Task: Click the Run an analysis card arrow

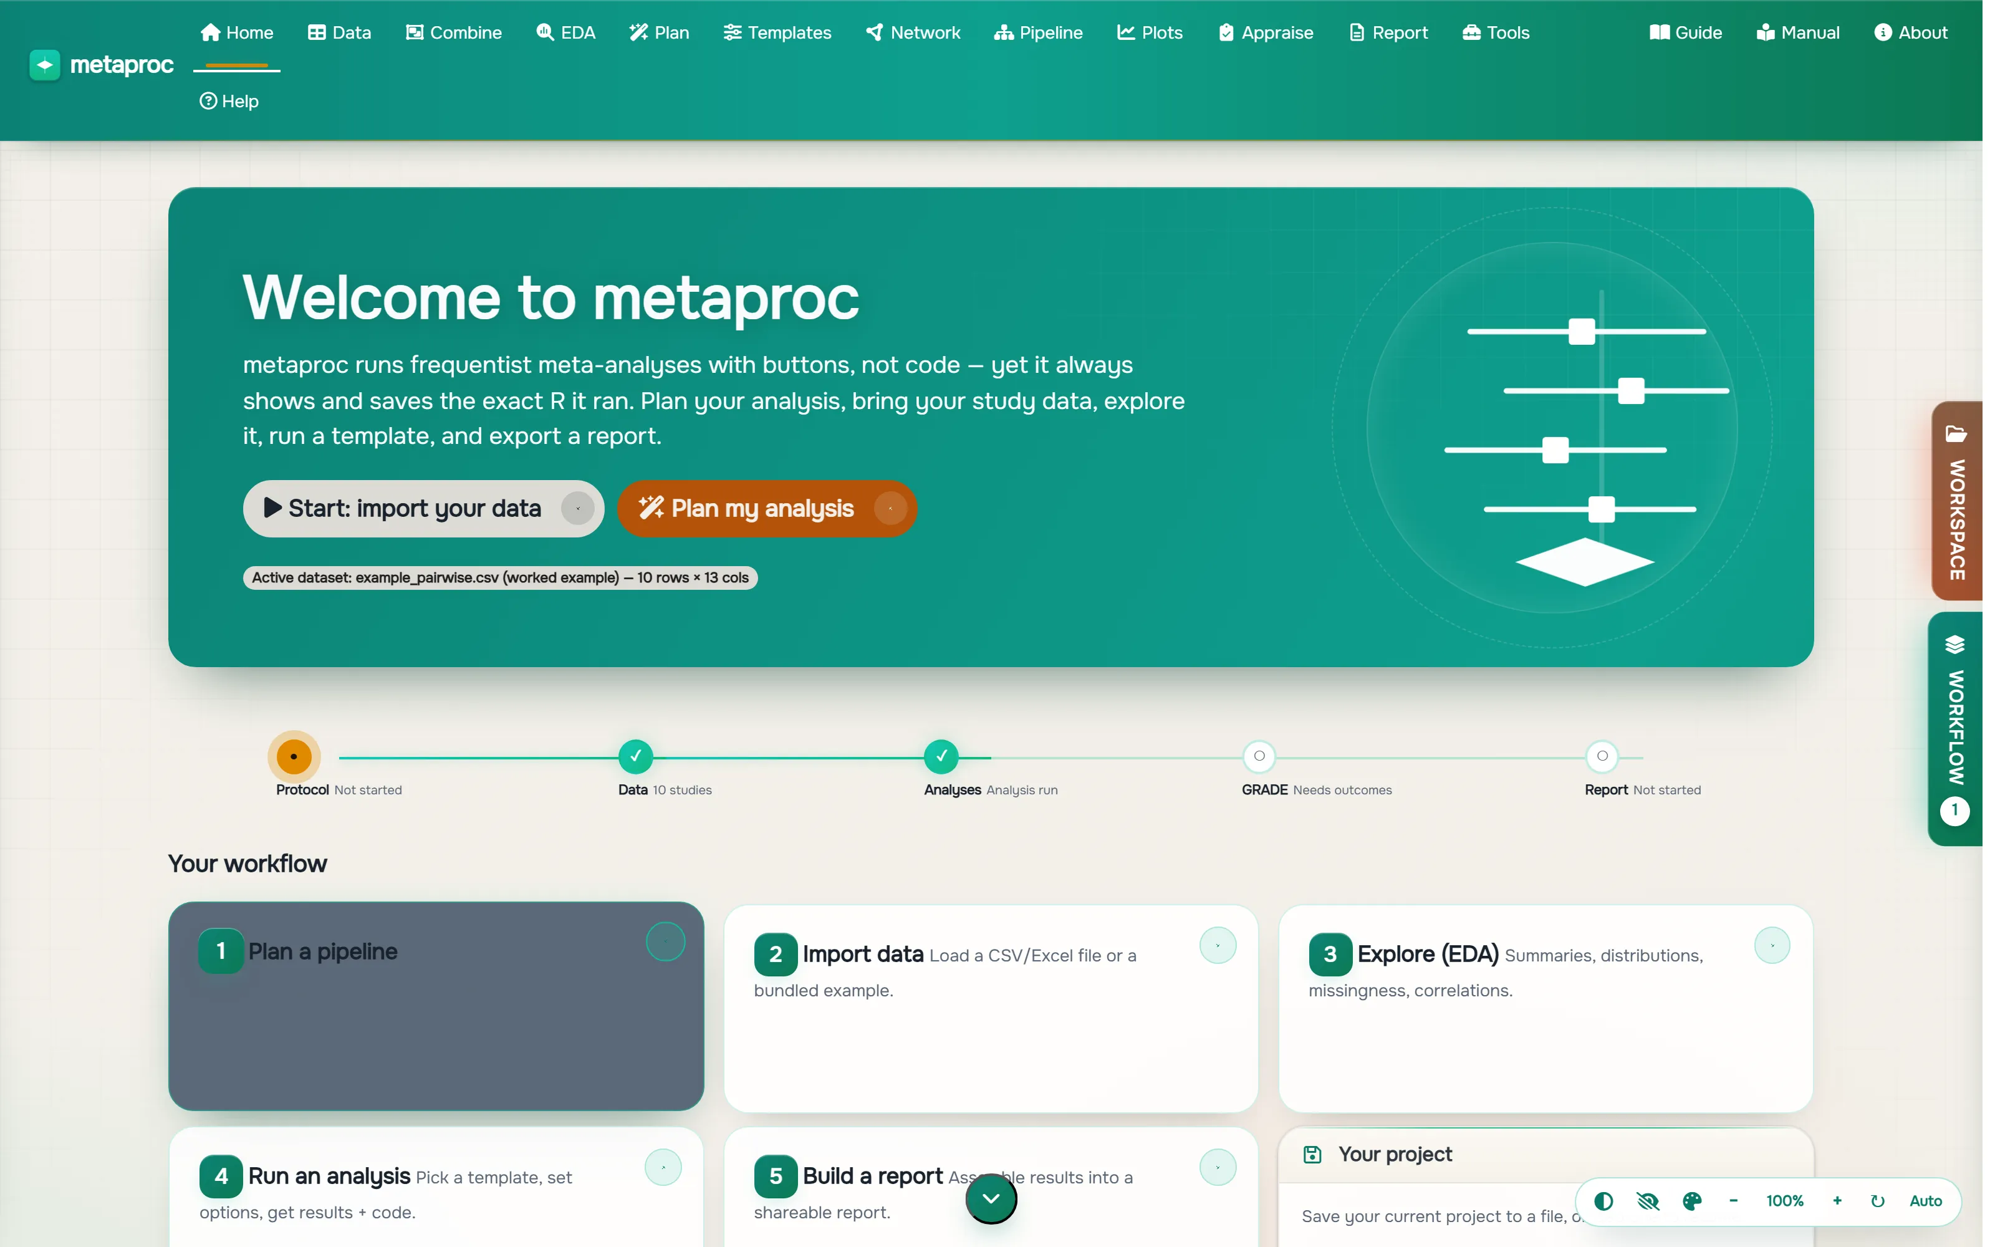Action: [x=663, y=1167]
